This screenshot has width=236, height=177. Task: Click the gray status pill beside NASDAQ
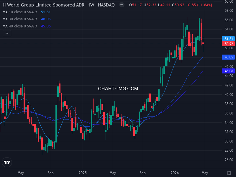122,5
